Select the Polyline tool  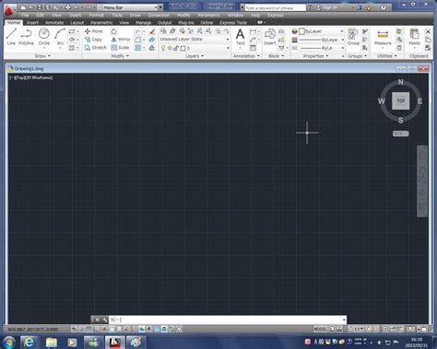coord(26,37)
